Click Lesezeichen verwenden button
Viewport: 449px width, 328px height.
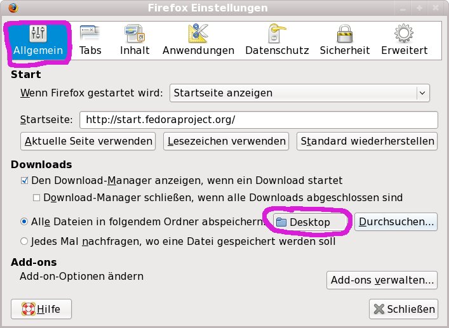[x=225, y=141]
